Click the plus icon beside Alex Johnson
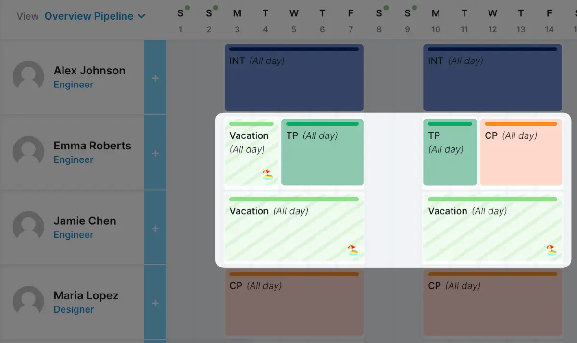The width and height of the screenshot is (577, 343). [x=155, y=78]
